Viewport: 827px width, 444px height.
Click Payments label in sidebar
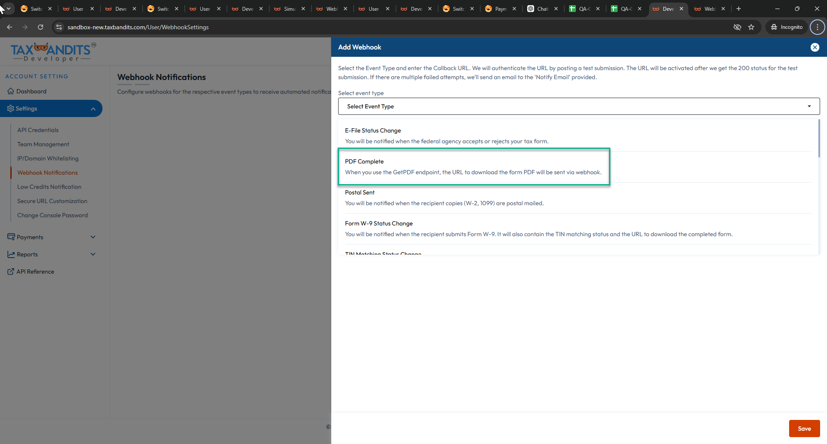(30, 237)
